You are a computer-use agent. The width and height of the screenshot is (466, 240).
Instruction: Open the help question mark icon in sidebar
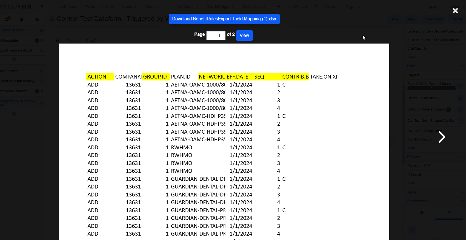click(37, 20)
